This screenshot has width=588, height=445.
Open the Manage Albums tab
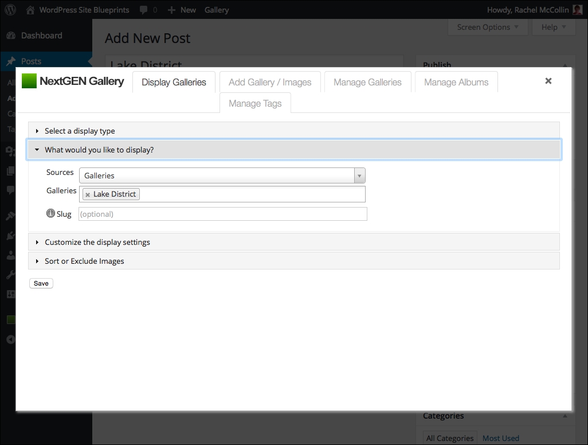click(456, 82)
